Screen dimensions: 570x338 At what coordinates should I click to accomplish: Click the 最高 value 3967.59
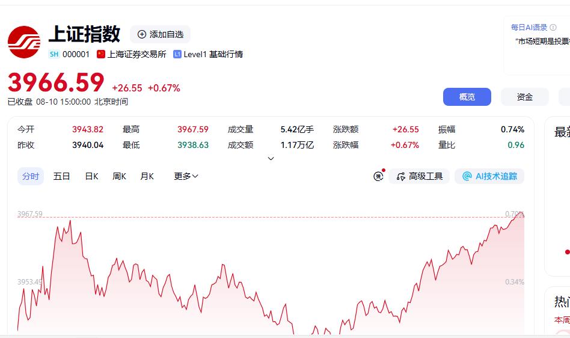[193, 129]
